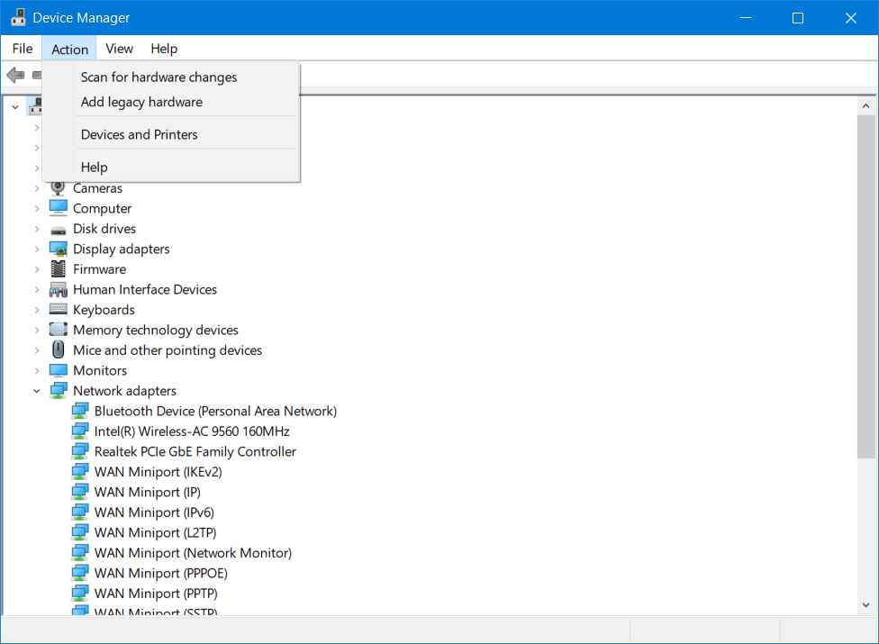
Task: Expand the Keyboards category
Action: (36, 310)
